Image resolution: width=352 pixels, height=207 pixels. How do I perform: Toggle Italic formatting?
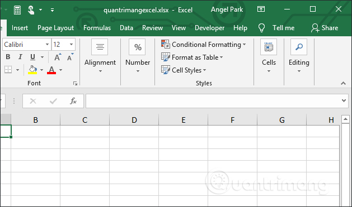click(x=20, y=57)
